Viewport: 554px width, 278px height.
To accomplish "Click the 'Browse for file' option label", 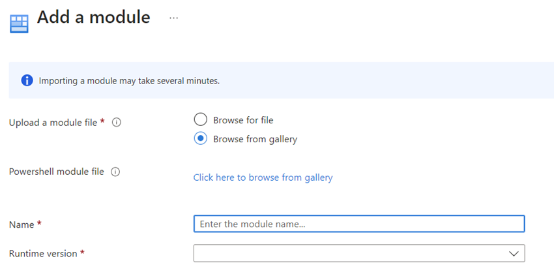I will pyautogui.click(x=243, y=120).
